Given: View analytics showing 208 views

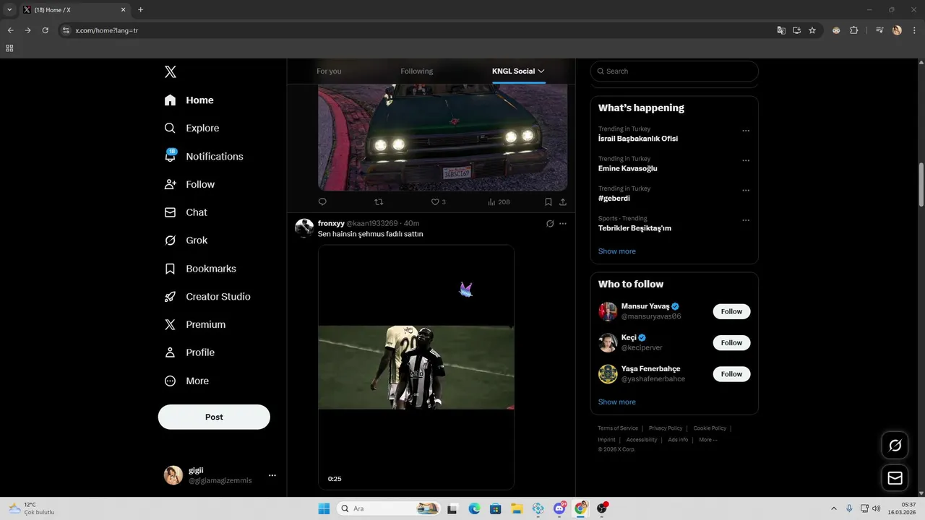Looking at the screenshot, I should [499, 202].
